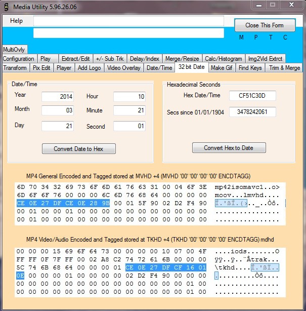
Task: Close the Media Utility window
Action: [291, 5]
